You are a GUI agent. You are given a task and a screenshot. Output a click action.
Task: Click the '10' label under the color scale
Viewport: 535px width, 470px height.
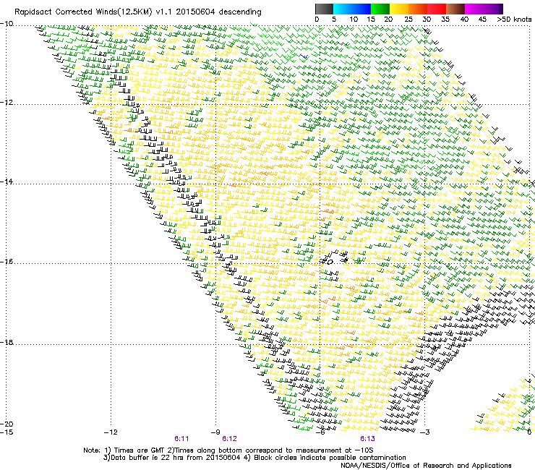tap(354, 20)
